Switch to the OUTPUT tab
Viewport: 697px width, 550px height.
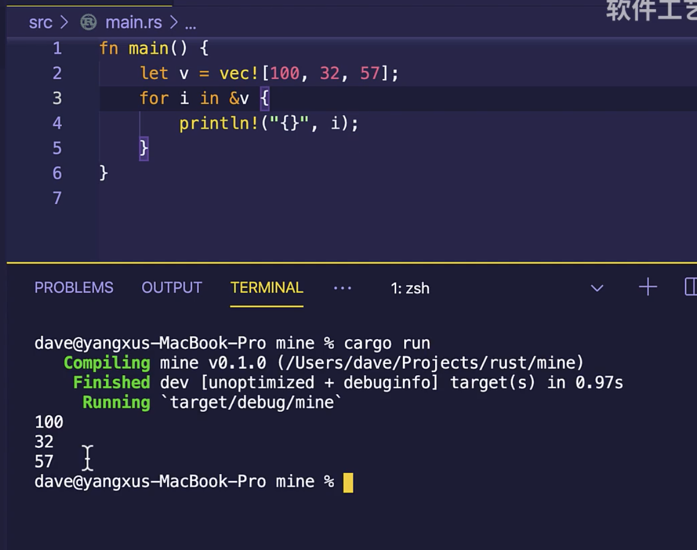(172, 288)
